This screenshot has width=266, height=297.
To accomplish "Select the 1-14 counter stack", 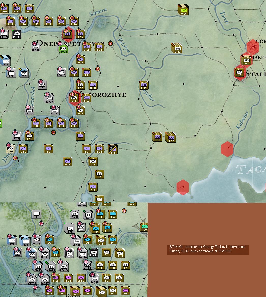I will (120, 253).
